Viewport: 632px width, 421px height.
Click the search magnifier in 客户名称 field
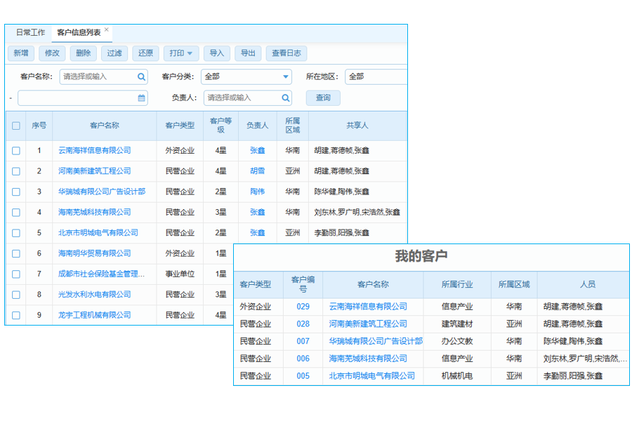140,76
